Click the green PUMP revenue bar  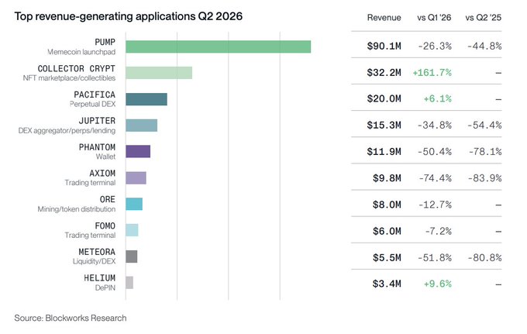[218, 46]
